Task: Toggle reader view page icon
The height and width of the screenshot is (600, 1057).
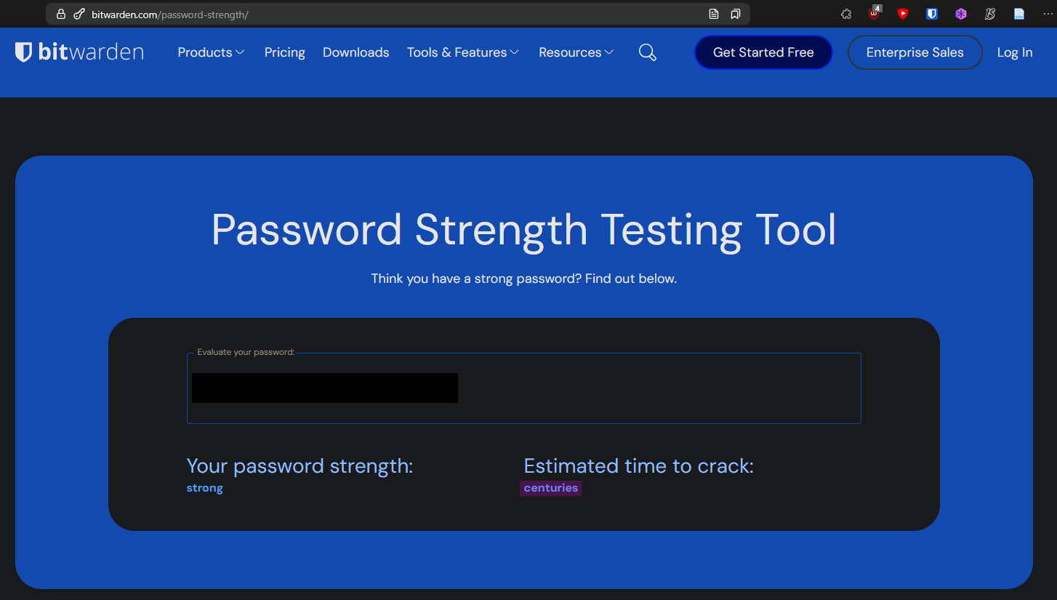Action: pyautogui.click(x=714, y=14)
